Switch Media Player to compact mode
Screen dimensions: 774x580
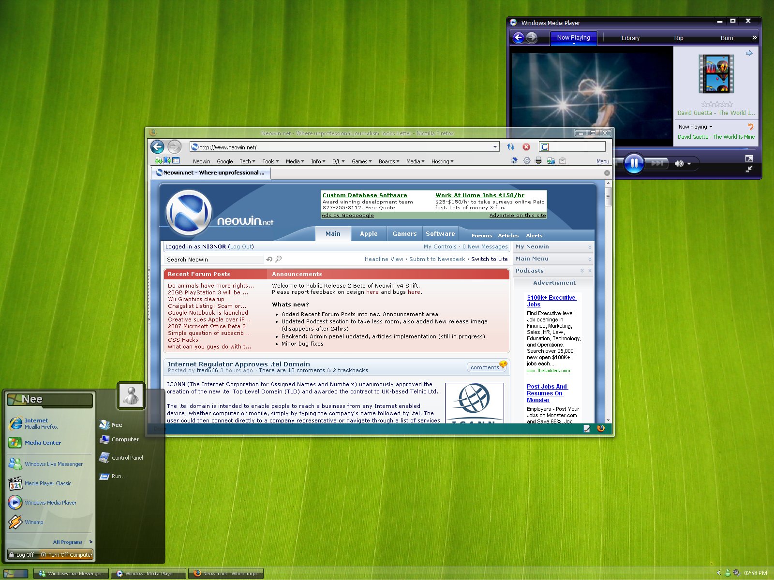click(x=749, y=169)
